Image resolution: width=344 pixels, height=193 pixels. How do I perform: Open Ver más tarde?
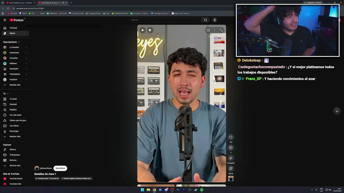(x=15, y=115)
